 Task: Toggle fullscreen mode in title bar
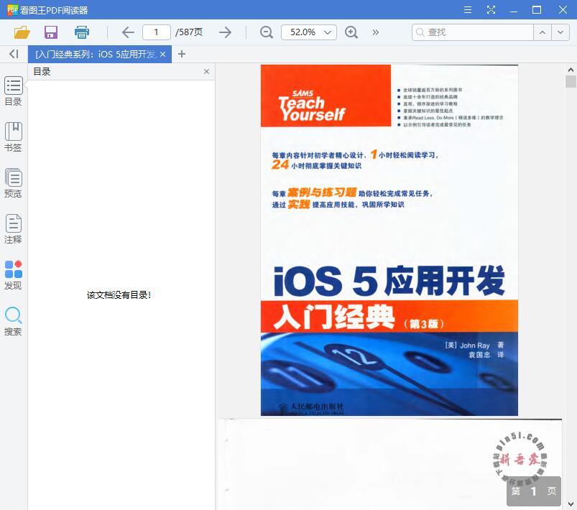(491, 10)
